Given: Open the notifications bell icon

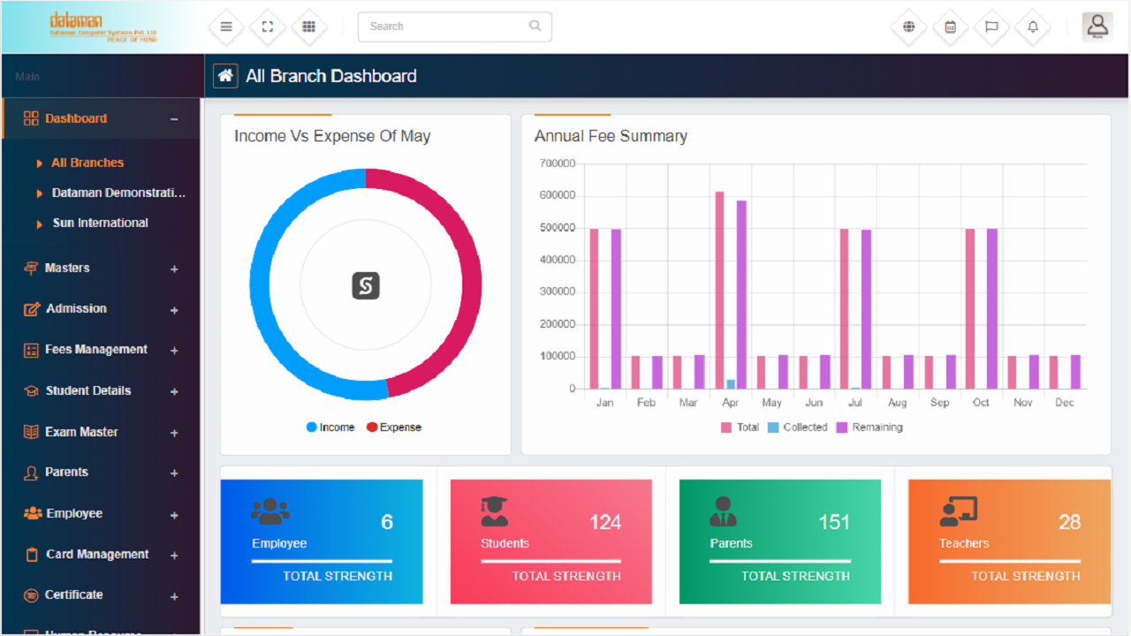Looking at the screenshot, I should point(1033,26).
